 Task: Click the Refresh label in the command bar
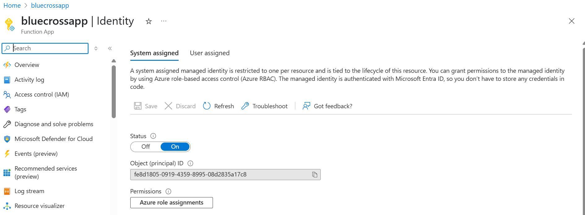(x=224, y=106)
